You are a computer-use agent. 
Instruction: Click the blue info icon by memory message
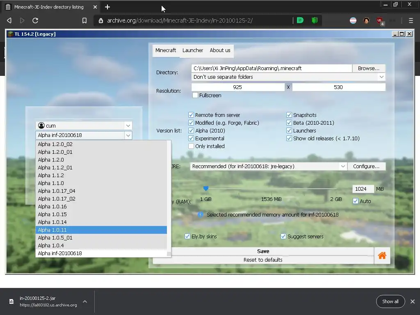pyautogui.click(x=200, y=215)
